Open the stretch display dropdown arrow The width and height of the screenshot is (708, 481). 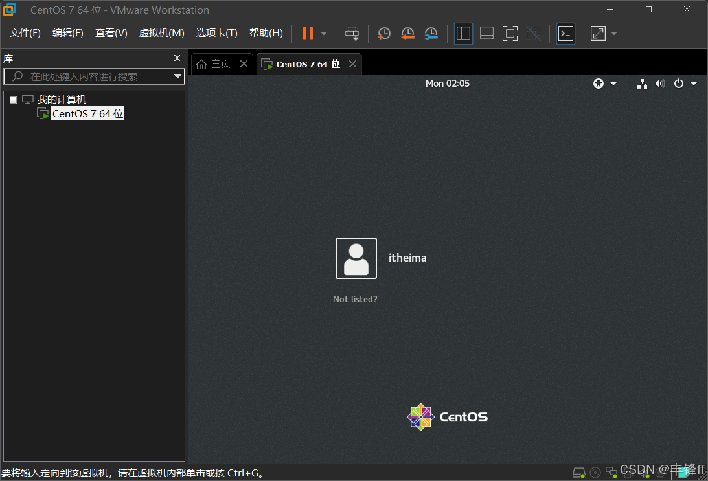tap(614, 34)
